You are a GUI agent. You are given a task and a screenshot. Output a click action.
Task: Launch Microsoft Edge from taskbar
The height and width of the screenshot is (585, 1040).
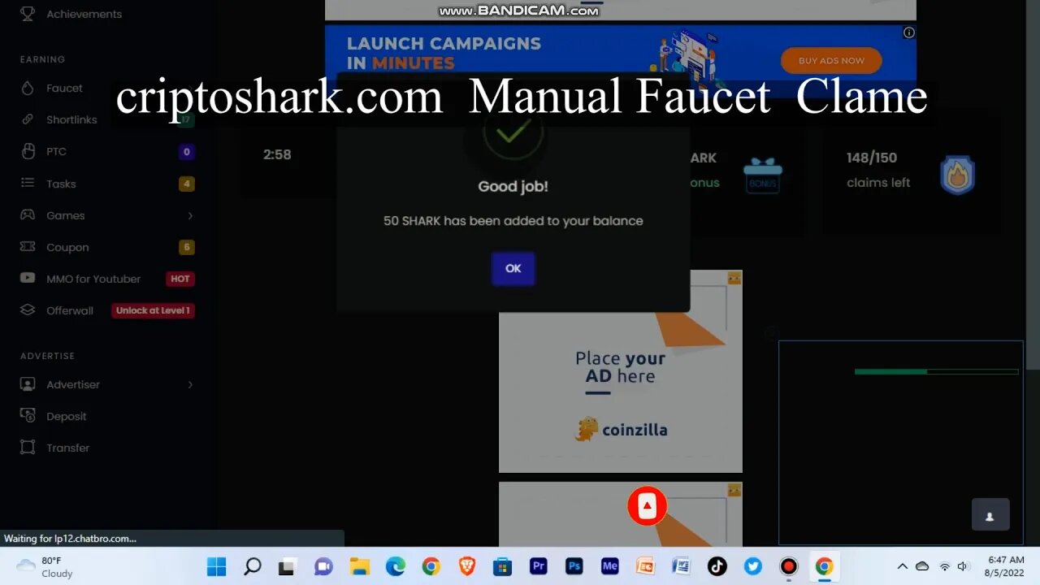tap(395, 566)
